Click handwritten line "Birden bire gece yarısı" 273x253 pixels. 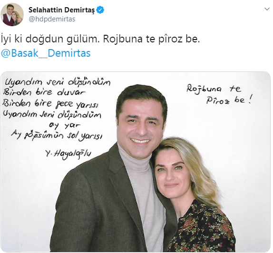tap(50, 104)
